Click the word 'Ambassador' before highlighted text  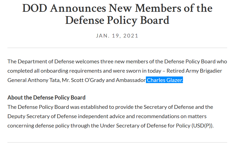(x=131, y=80)
